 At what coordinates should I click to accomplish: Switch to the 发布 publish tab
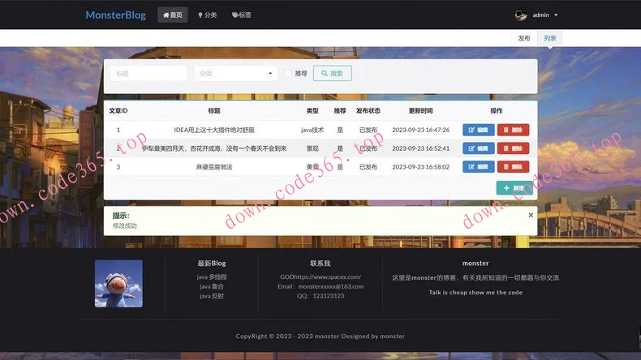coord(524,38)
